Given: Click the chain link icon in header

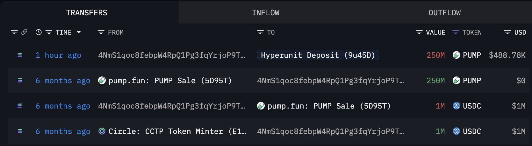Looking at the screenshot, I should click(24, 32).
